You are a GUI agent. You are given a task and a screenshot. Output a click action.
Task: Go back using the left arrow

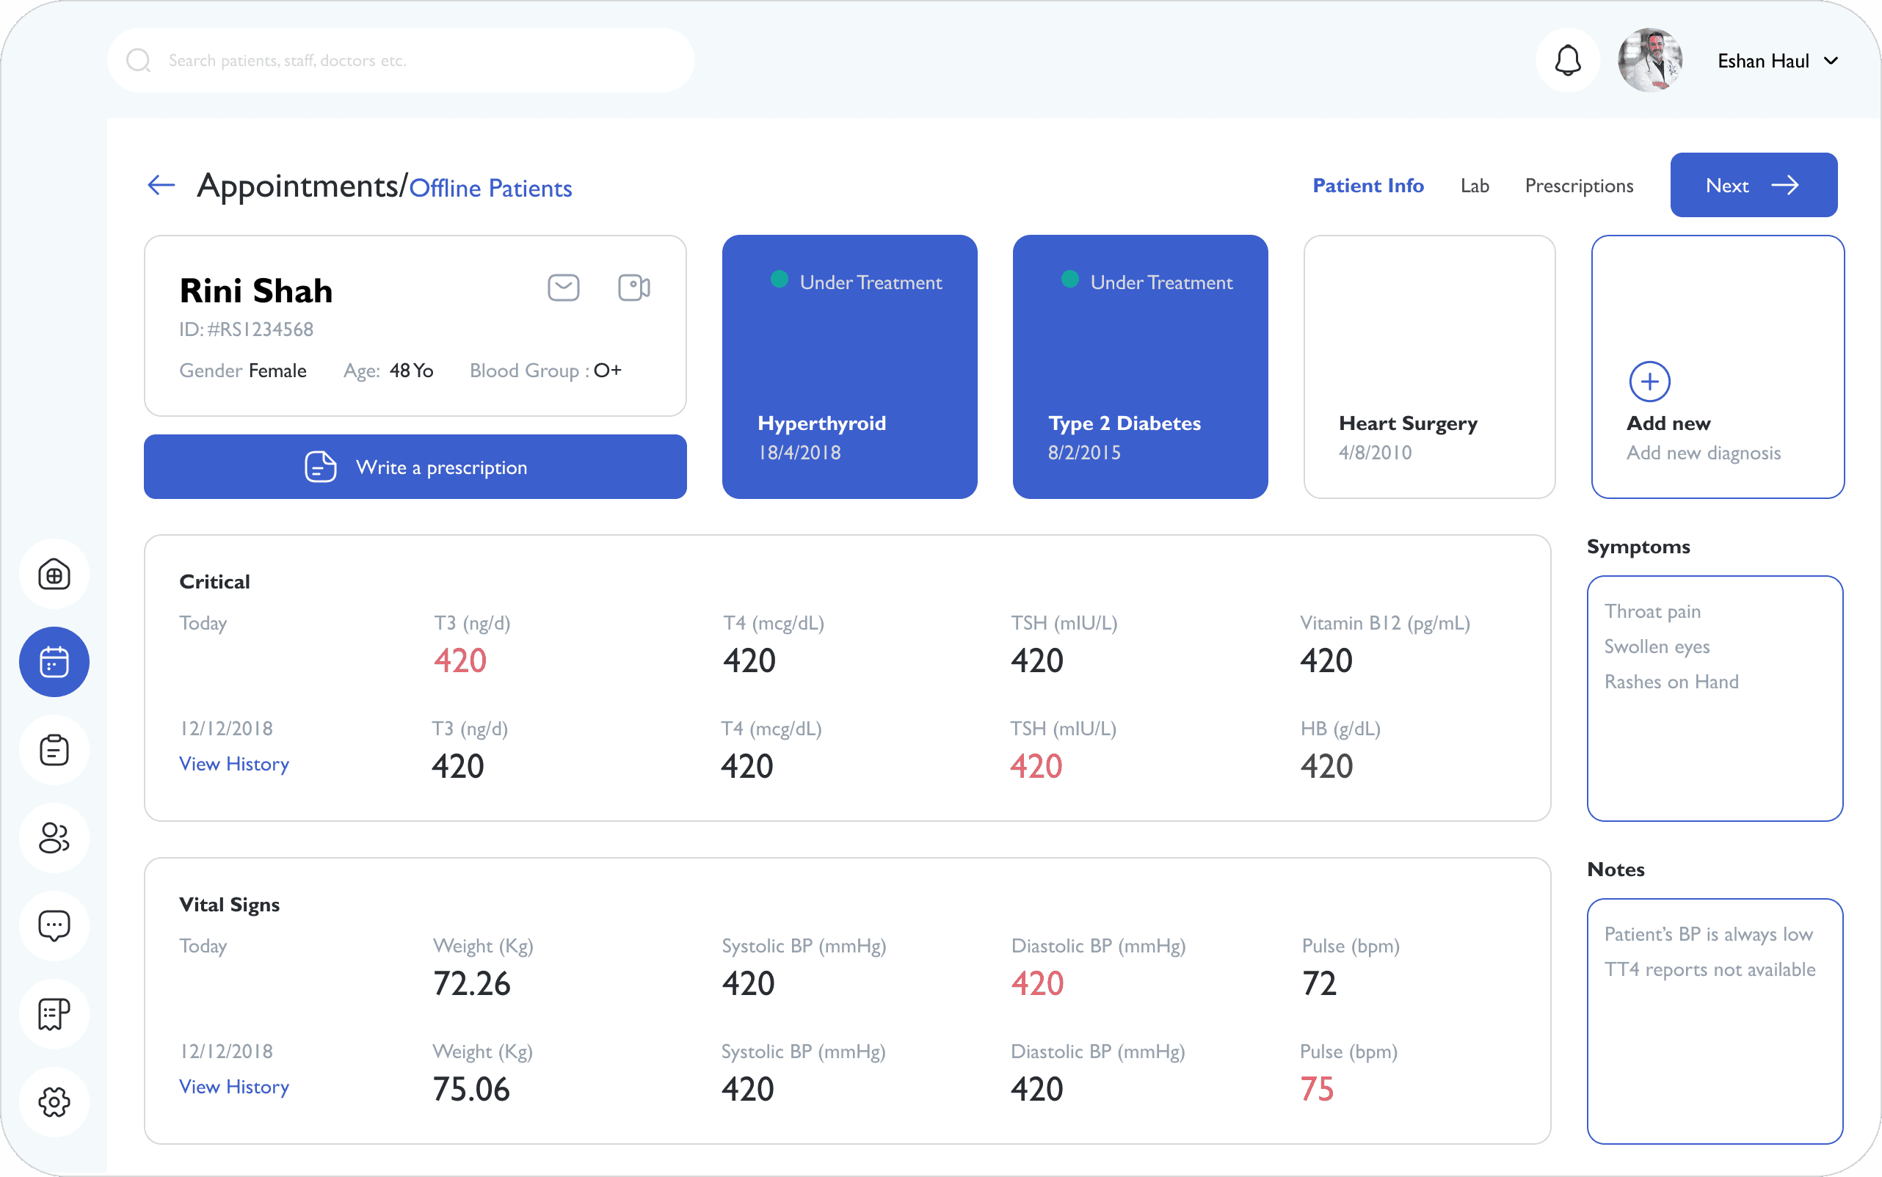tap(161, 185)
